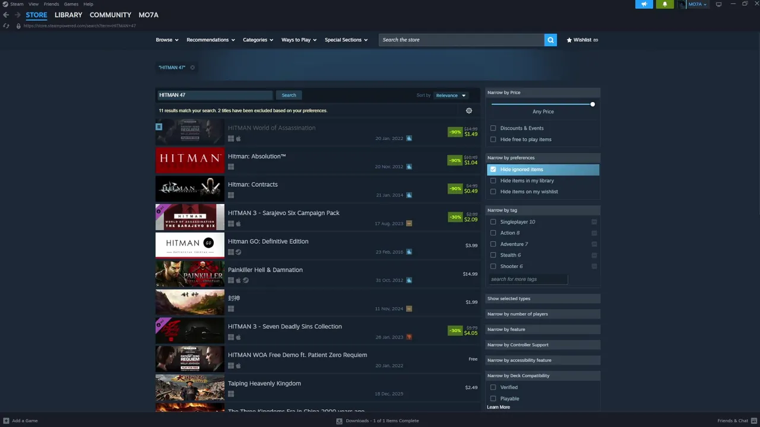This screenshot has height=427, width=760.
Task: Switch to the LIBRARY tab
Action: point(68,15)
